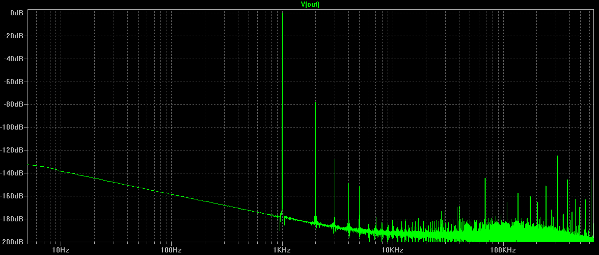Click the 2KHz second harmonic peak
Viewport: 599px width, 255px height.
coord(316,103)
